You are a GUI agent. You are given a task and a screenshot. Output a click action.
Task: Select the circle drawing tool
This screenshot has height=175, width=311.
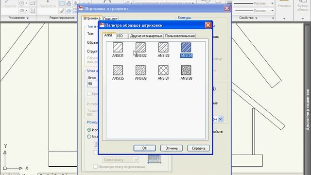(21, 3)
